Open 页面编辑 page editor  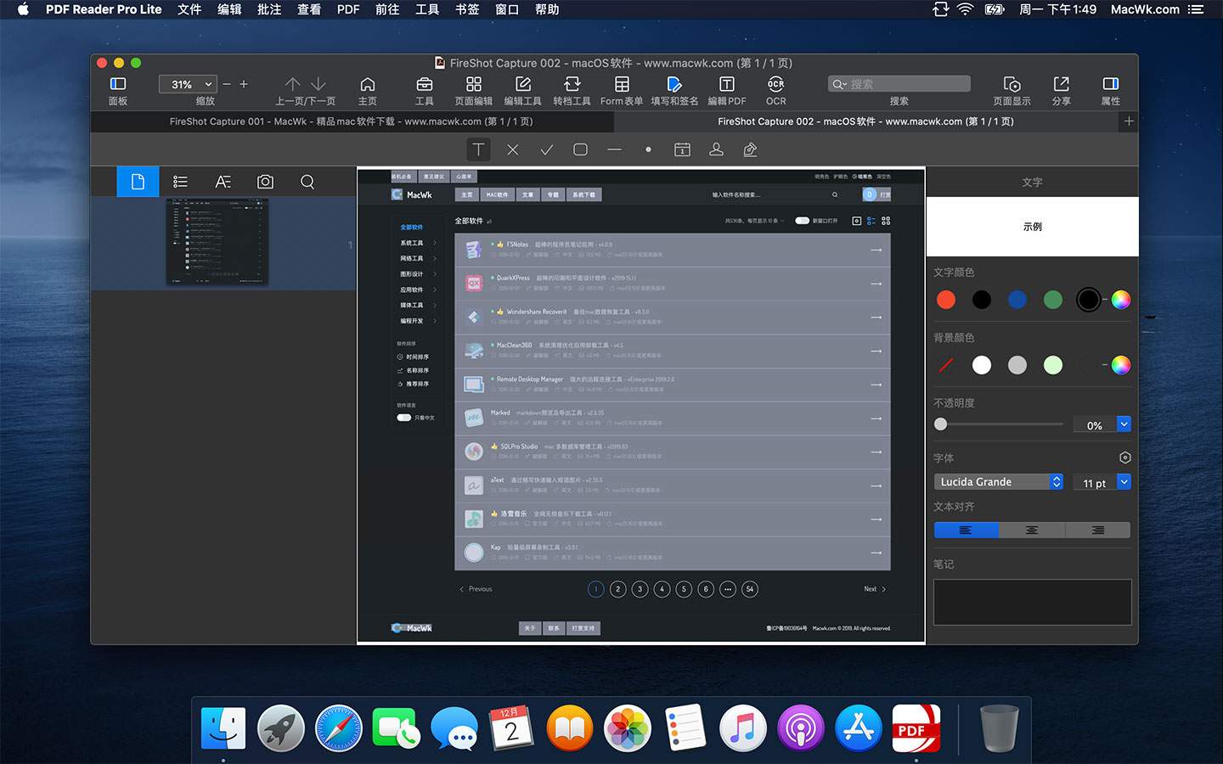474,84
